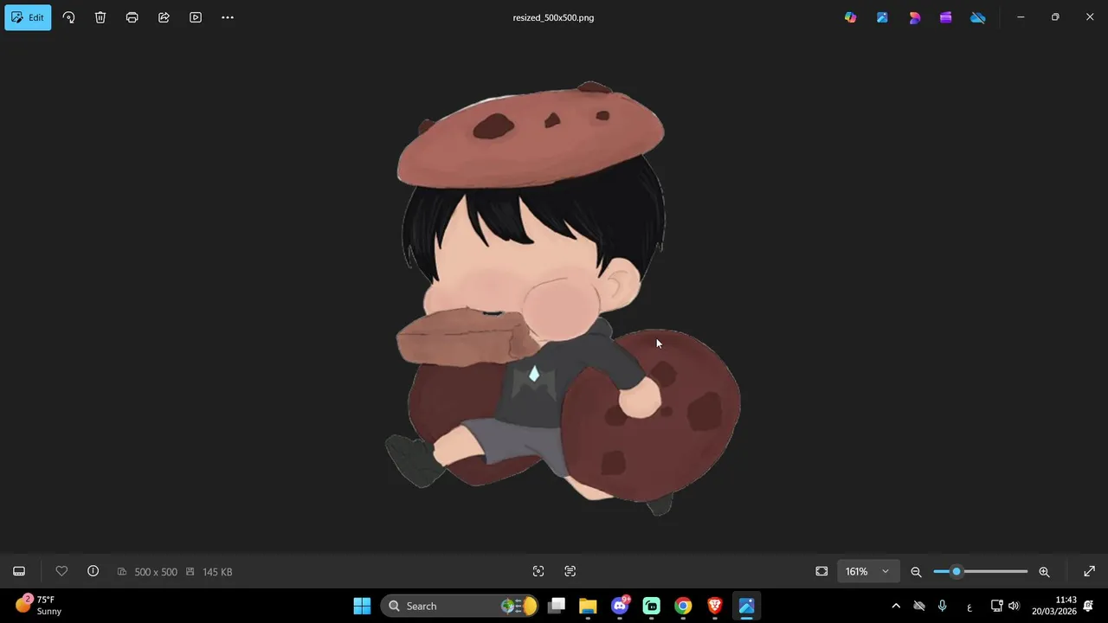1108x623 pixels.
Task: Zoom in using the plus magnifier
Action: pyautogui.click(x=1044, y=571)
